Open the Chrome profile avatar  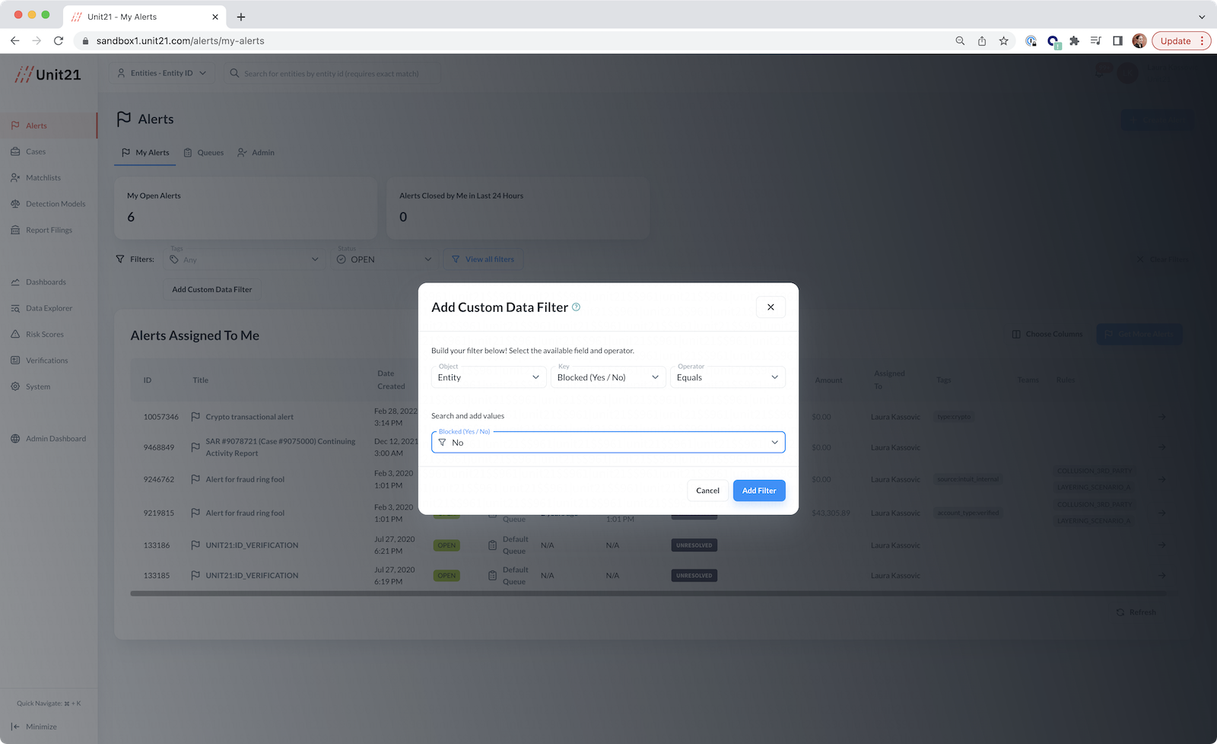1139,41
